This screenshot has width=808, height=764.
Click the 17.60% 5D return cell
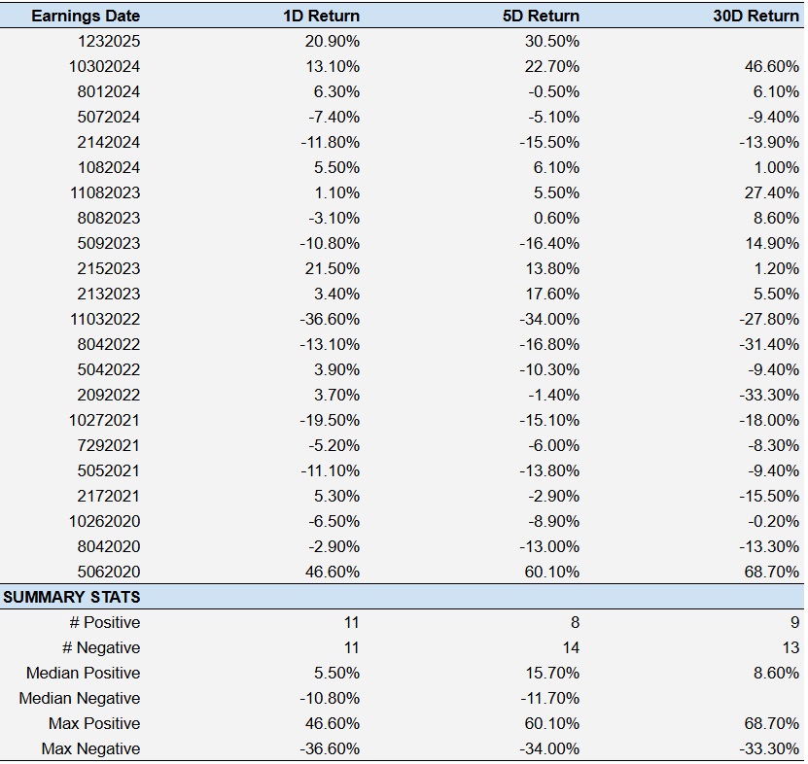552,294
